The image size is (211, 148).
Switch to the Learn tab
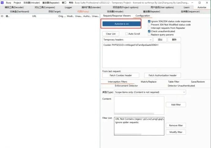click(x=187, y=7)
